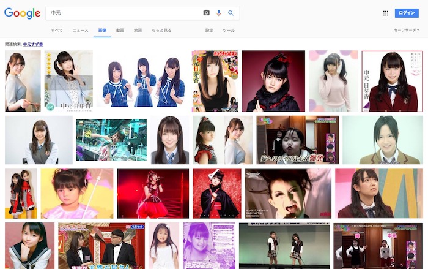Open the 設定 settings menu

click(x=209, y=30)
